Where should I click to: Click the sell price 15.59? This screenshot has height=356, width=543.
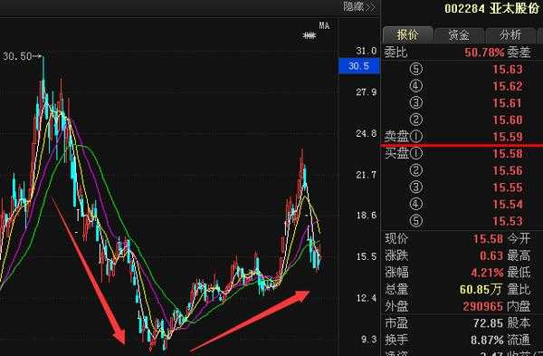tap(508, 137)
